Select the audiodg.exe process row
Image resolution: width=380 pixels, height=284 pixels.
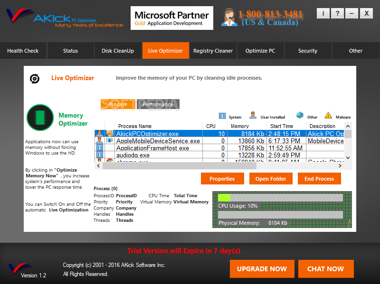pyautogui.click(x=219, y=155)
